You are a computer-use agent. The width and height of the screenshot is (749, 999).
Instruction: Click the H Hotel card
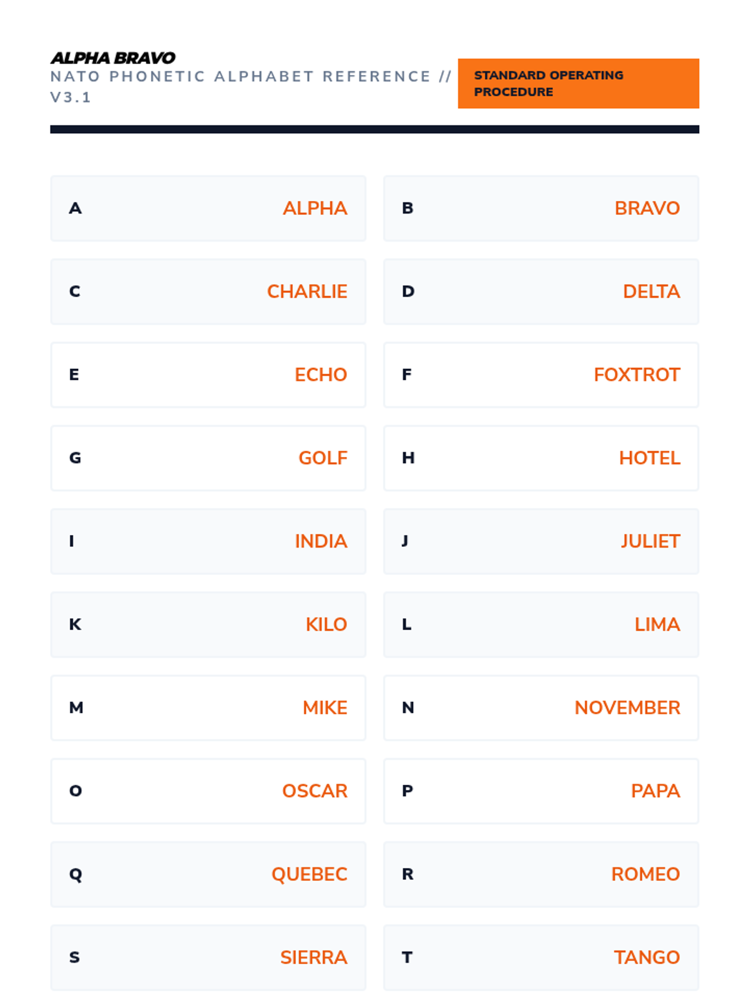[541, 458]
